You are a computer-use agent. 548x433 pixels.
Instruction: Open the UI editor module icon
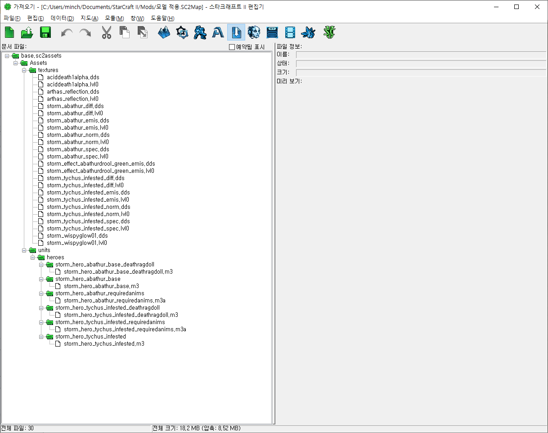[272, 32]
